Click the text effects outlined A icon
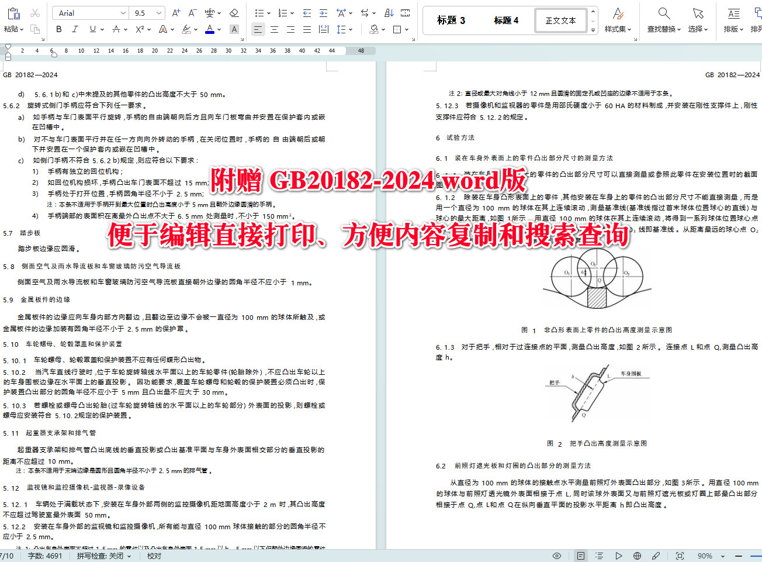762x562 pixels. click(163, 29)
